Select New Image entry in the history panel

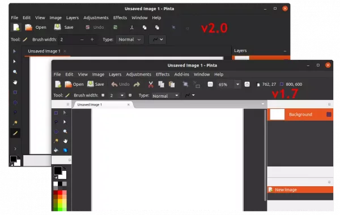pos(300,190)
